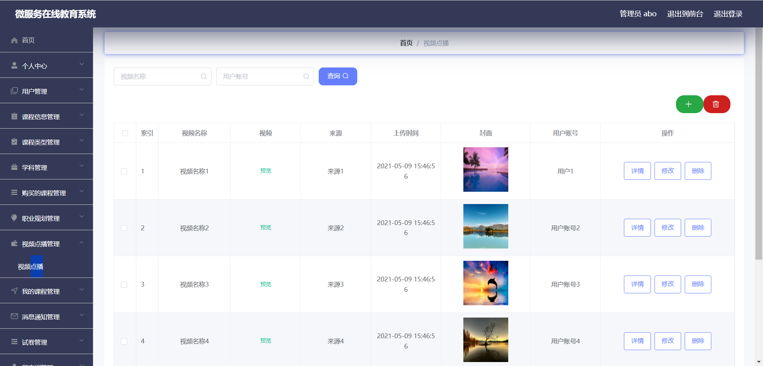Click the red trash delete button
This screenshot has height=366, width=763.
pyautogui.click(x=717, y=104)
